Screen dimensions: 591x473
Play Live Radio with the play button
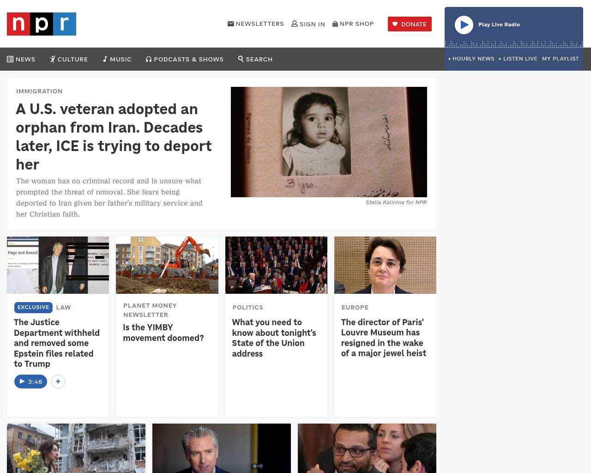(464, 25)
